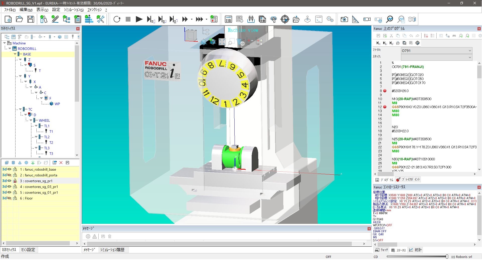482x271 pixels.
Task: Click the fast-forward simulation icon
Action: [x=185, y=19]
